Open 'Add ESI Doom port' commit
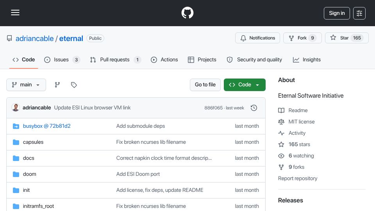This screenshot has width=375, height=211. click(138, 174)
